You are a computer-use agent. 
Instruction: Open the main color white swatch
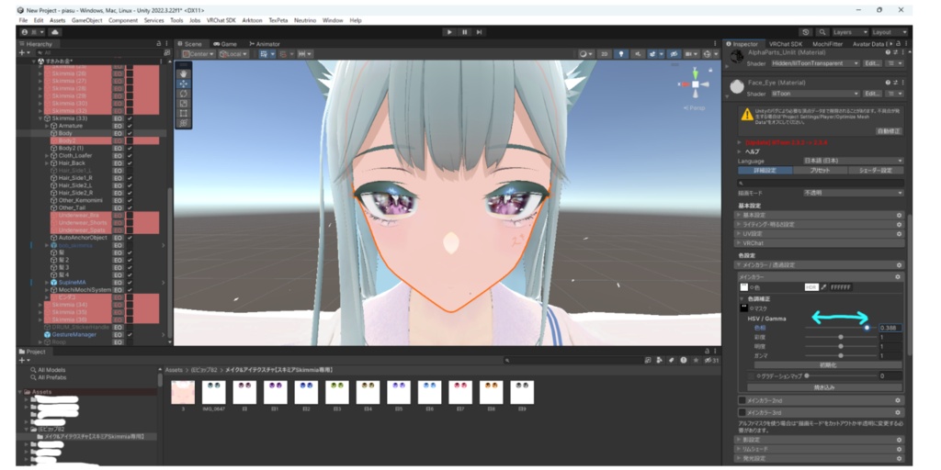click(x=743, y=287)
